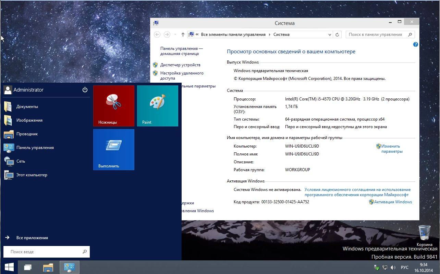Expand the arrow between the address bar breadcrumbs
Viewport: 440px width, 274px height.
(269, 35)
